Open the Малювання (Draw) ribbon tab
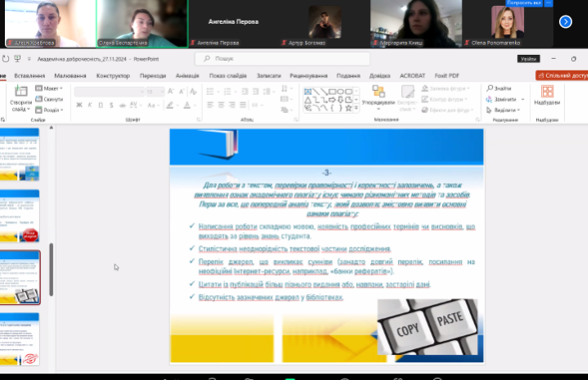 [x=70, y=76]
